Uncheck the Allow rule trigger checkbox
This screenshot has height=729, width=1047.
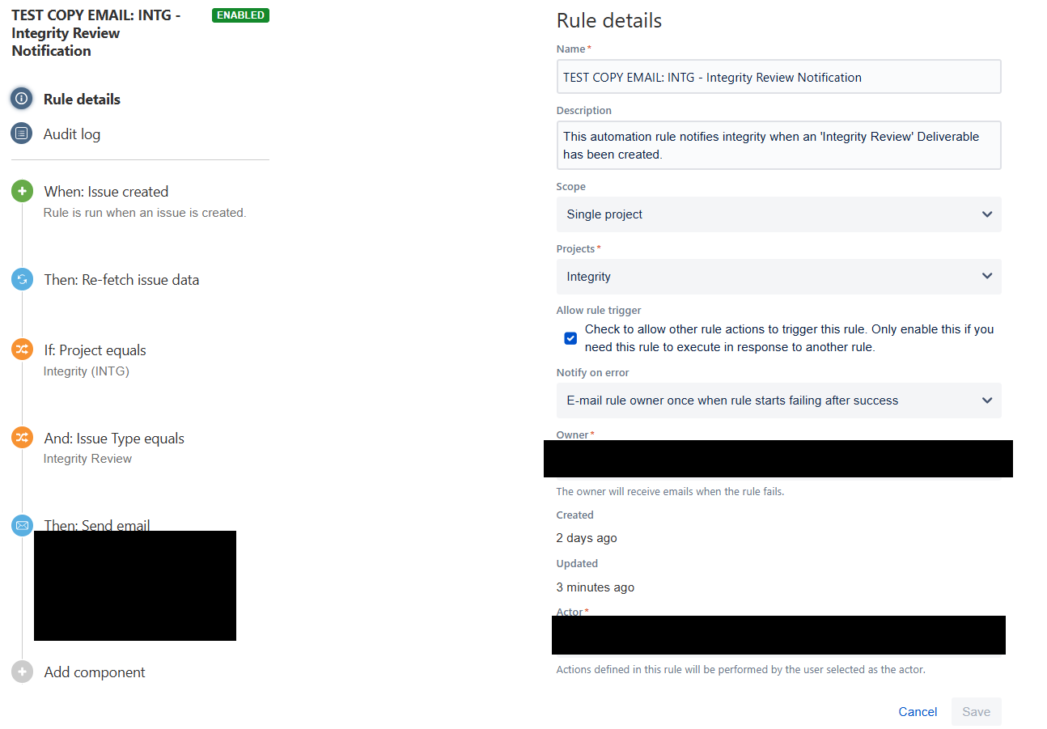click(570, 338)
